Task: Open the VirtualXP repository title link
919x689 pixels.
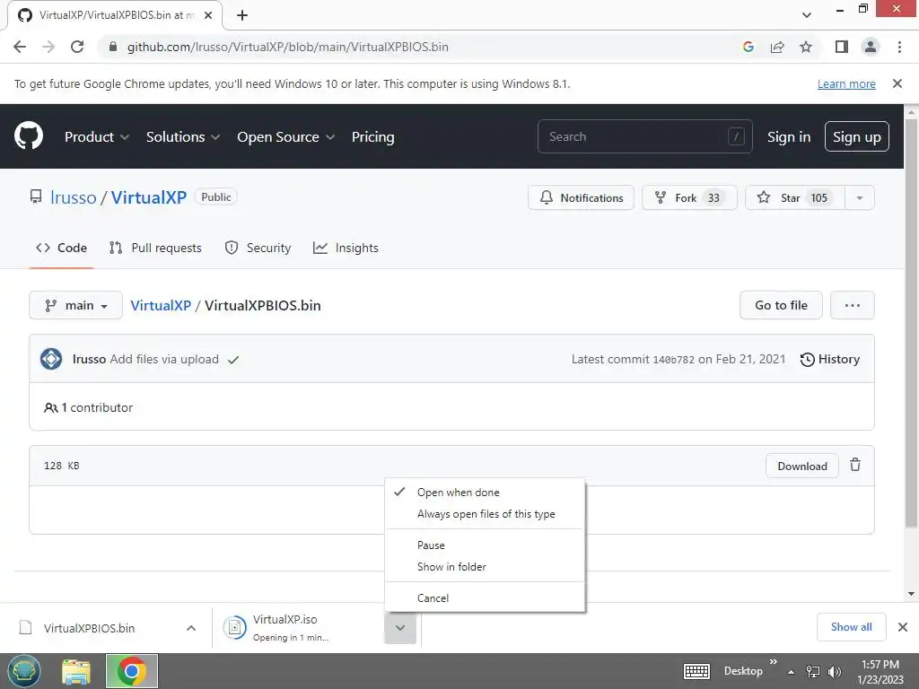Action: 149,197
